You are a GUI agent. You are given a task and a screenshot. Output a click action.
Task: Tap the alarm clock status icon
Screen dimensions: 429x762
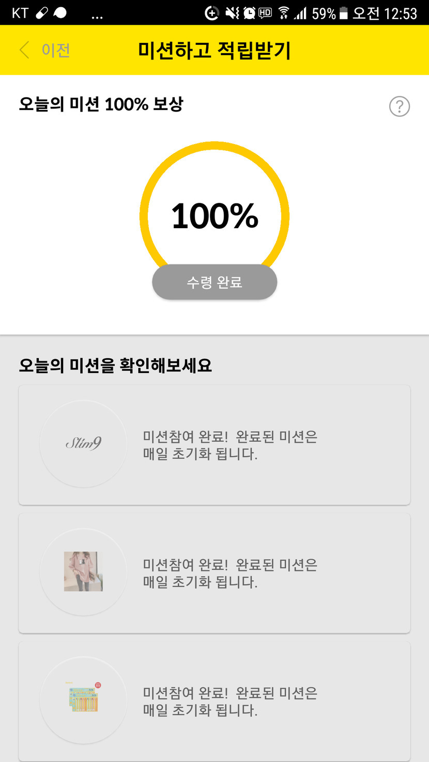coord(249,13)
